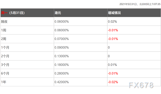This screenshot has width=161, height=94.
Task: Select the 0.02% overnight change value
Action: (x=112, y=21)
